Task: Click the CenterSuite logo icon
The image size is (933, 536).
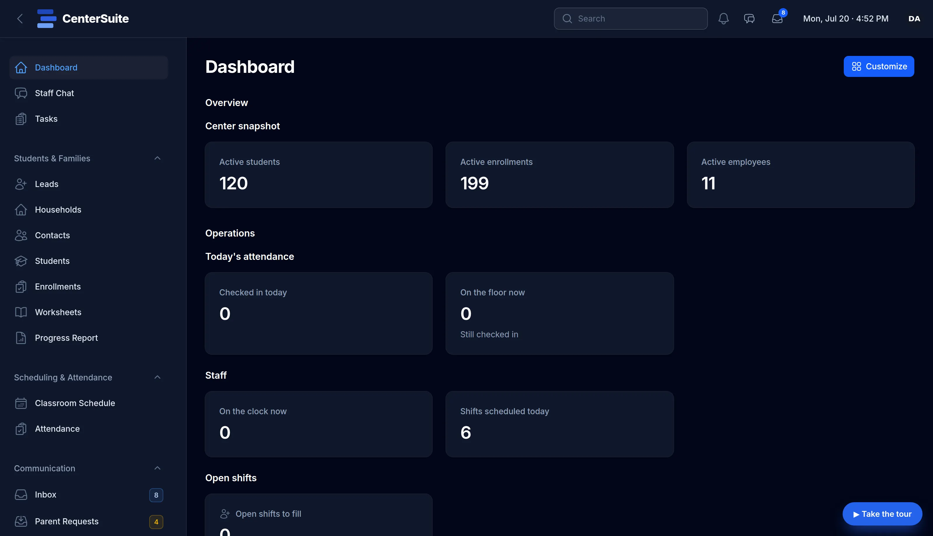Action: (47, 19)
